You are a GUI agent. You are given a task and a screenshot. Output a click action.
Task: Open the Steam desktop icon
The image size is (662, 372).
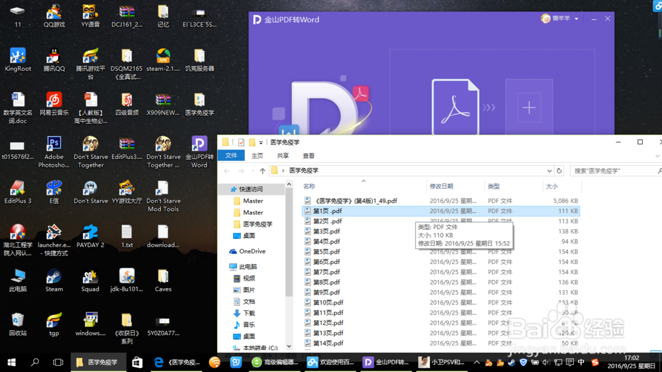point(54,281)
